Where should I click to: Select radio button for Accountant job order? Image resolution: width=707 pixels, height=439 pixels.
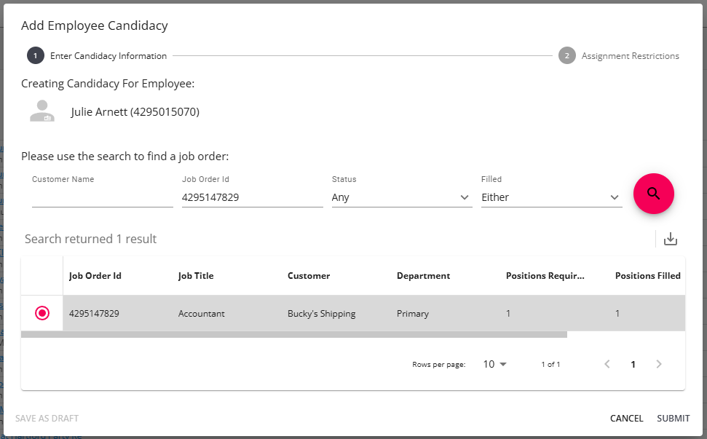42,313
